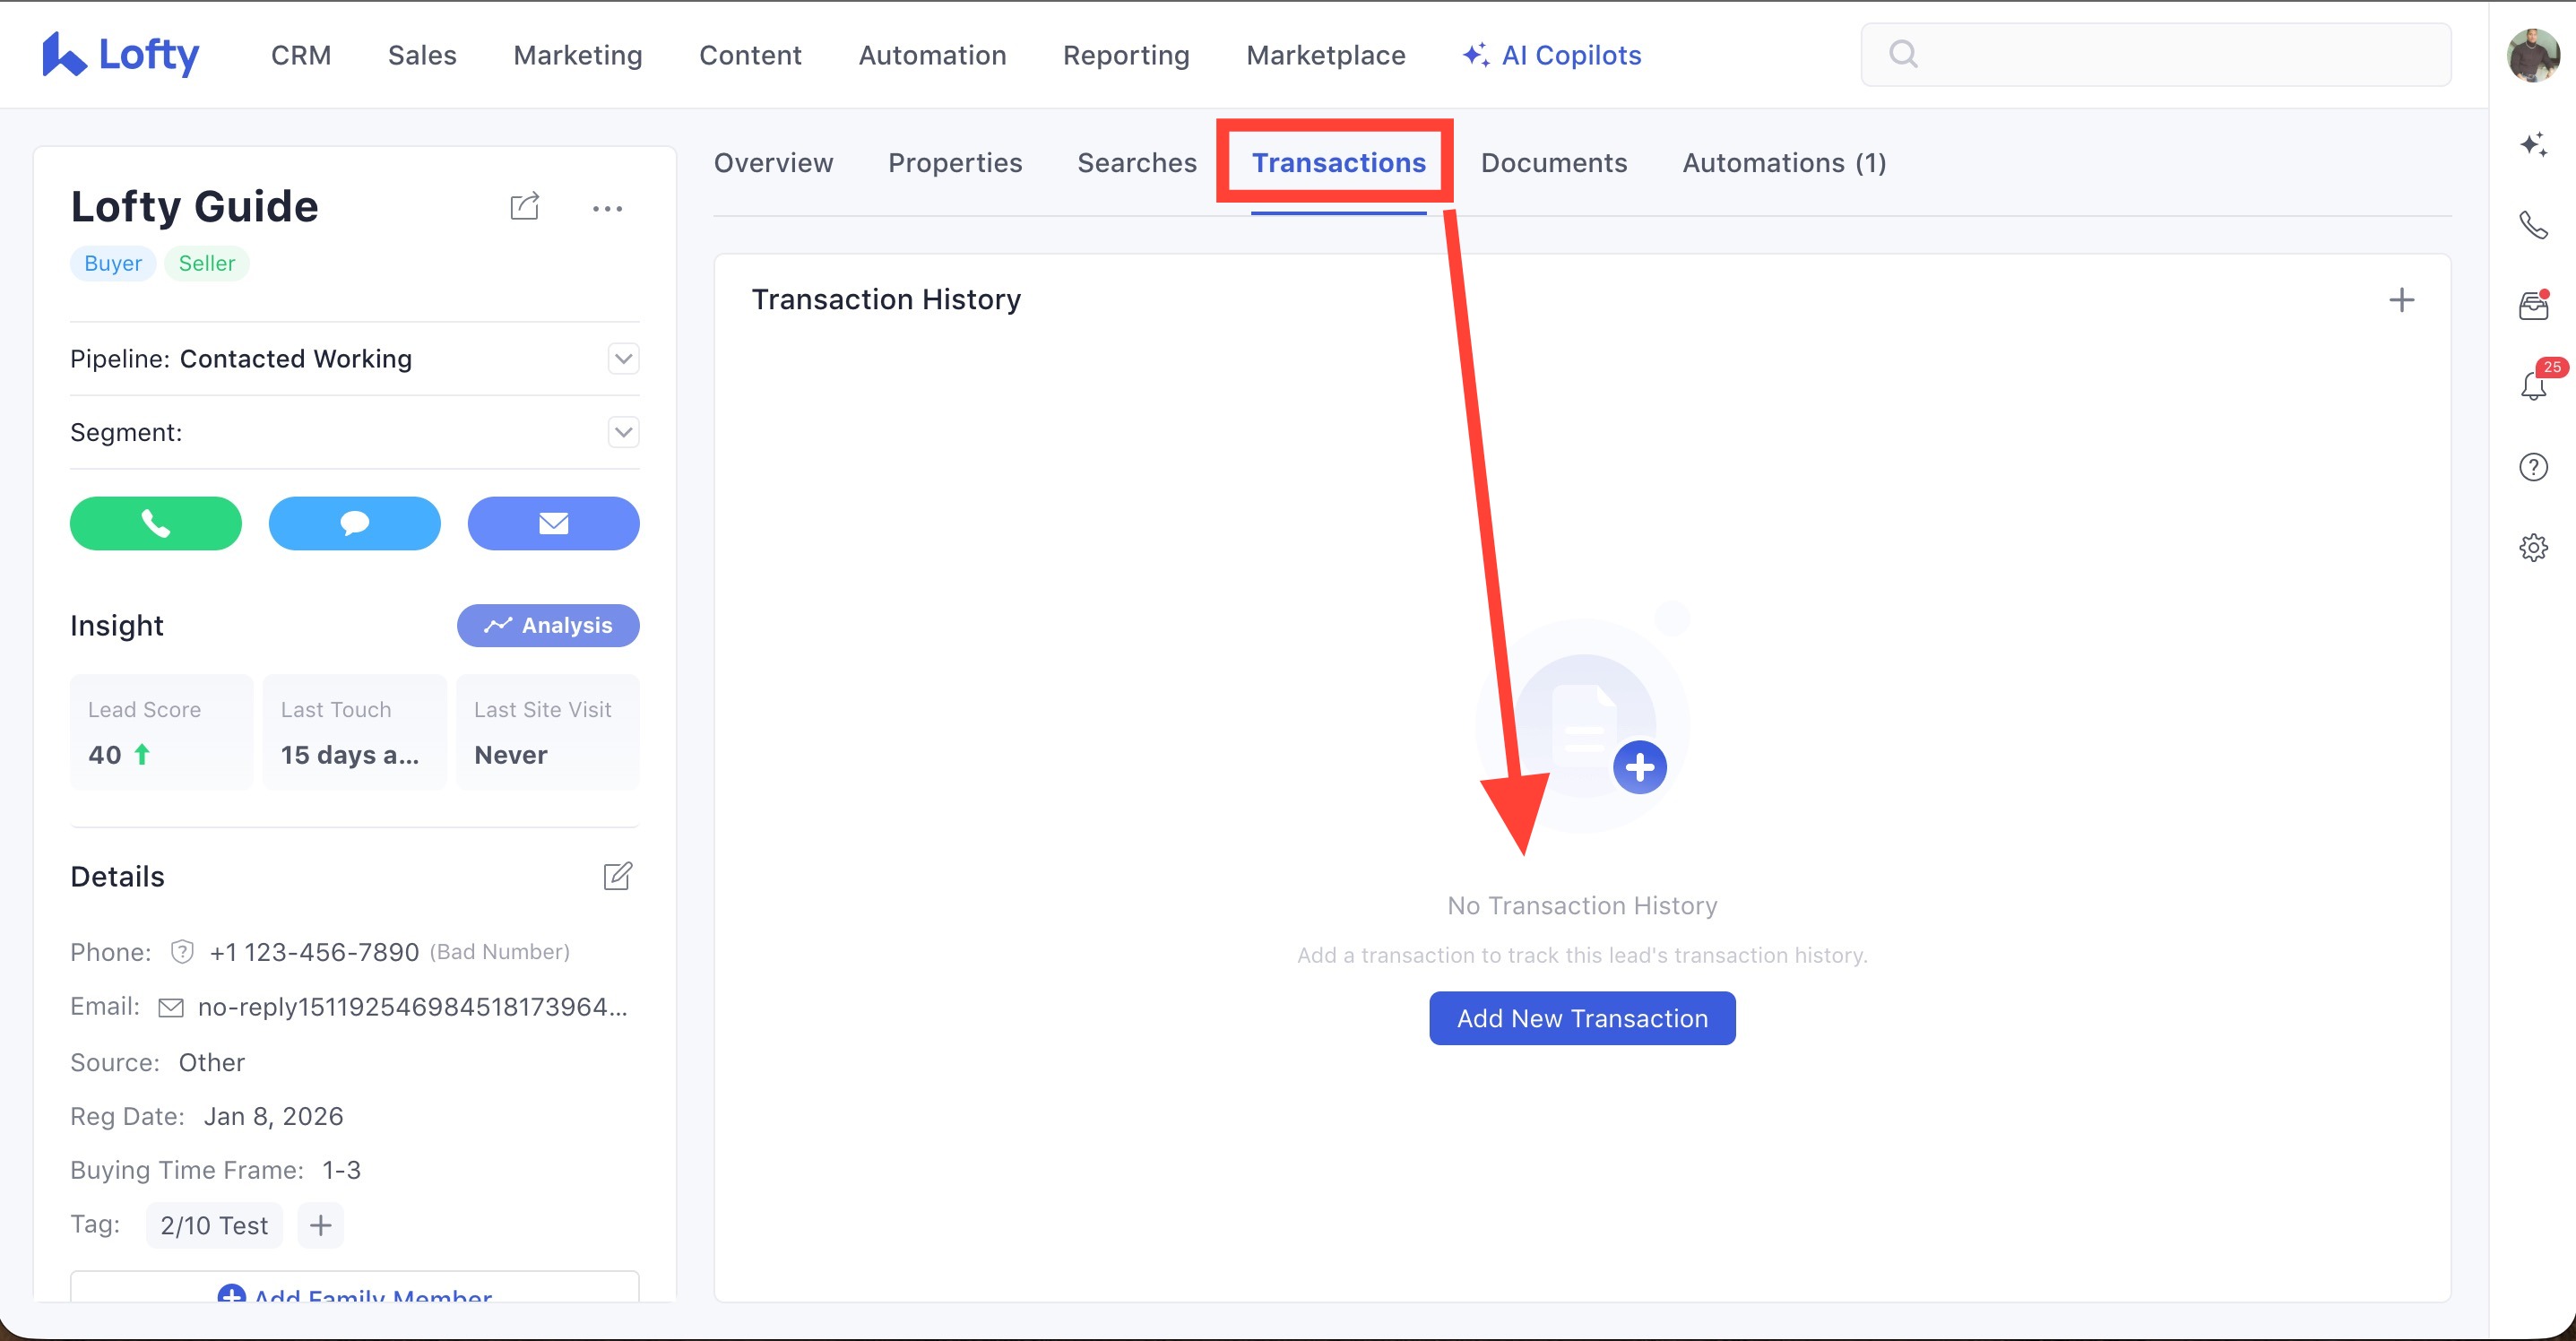The width and height of the screenshot is (2576, 1341).
Task: Click the share/export icon beside Lofty Guide
Action: pos(524,207)
